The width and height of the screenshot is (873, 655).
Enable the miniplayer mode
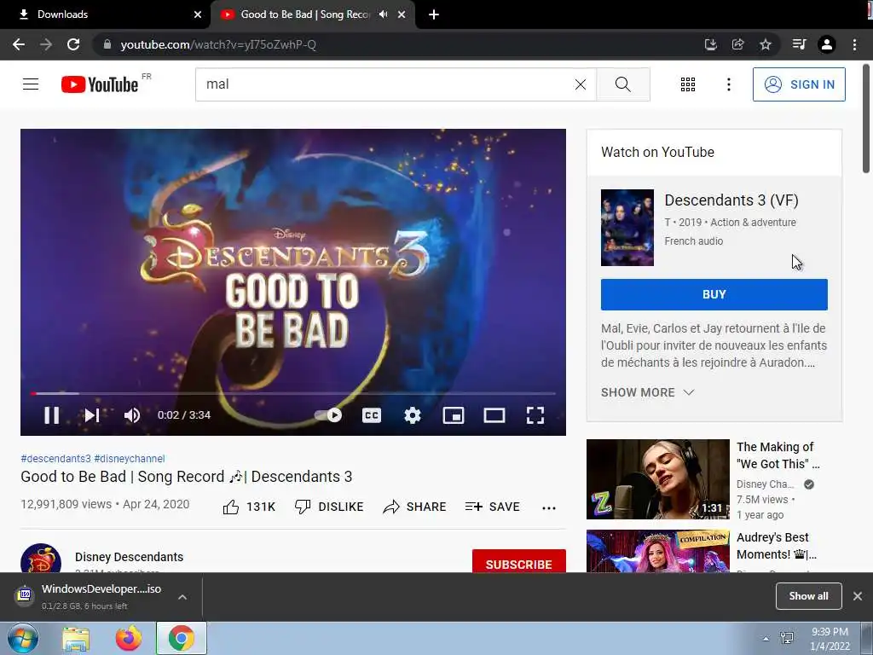[x=454, y=415]
